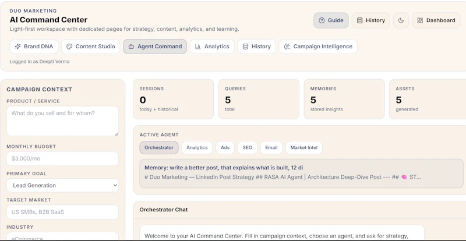Open the Guide button in the header
The width and height of the screenshot is (466, 241).
331,20
